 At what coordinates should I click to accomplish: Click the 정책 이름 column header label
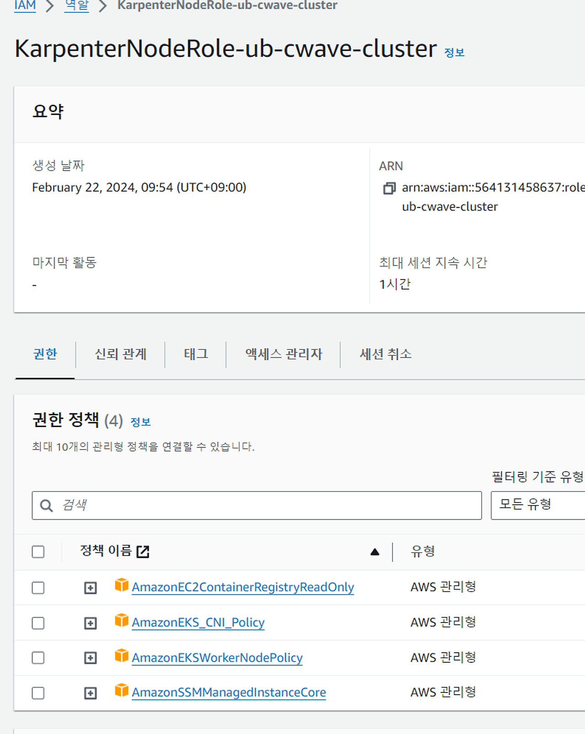106,551
